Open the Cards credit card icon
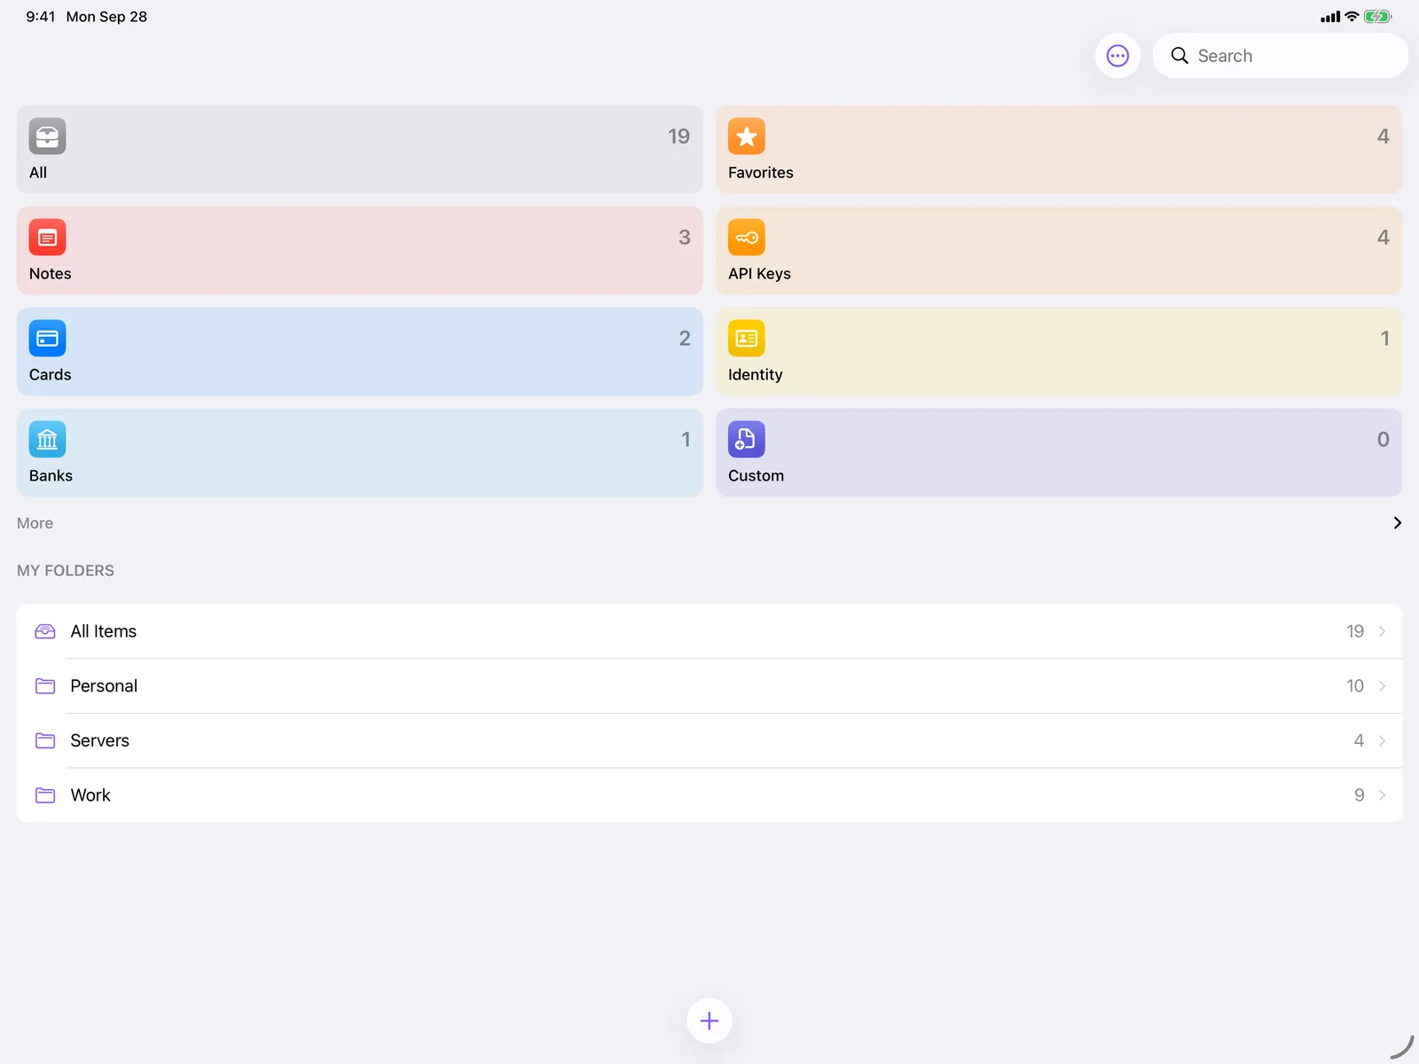The width and height of the screenshot is (1419, 1064). [x=47, y=339]
